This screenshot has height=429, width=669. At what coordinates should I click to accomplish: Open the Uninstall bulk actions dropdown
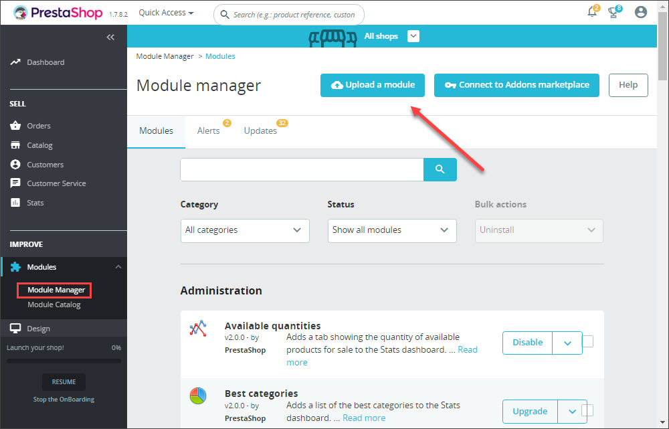pos(539,230)
